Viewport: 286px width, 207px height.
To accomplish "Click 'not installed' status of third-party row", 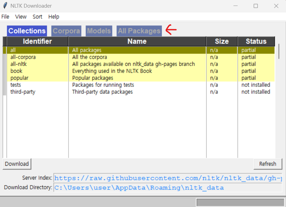I will 256,92.
